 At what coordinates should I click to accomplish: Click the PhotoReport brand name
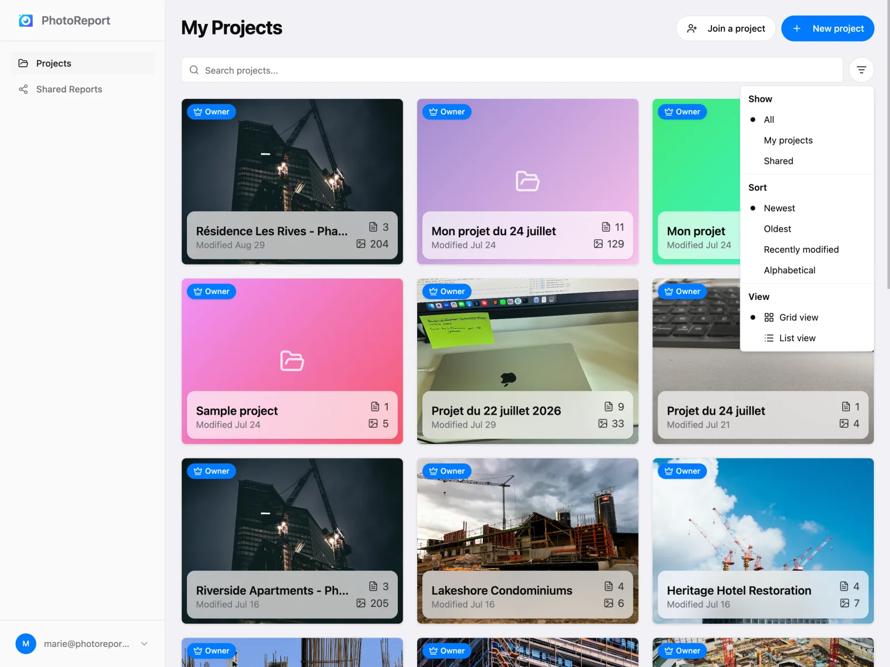pos(76,21)
